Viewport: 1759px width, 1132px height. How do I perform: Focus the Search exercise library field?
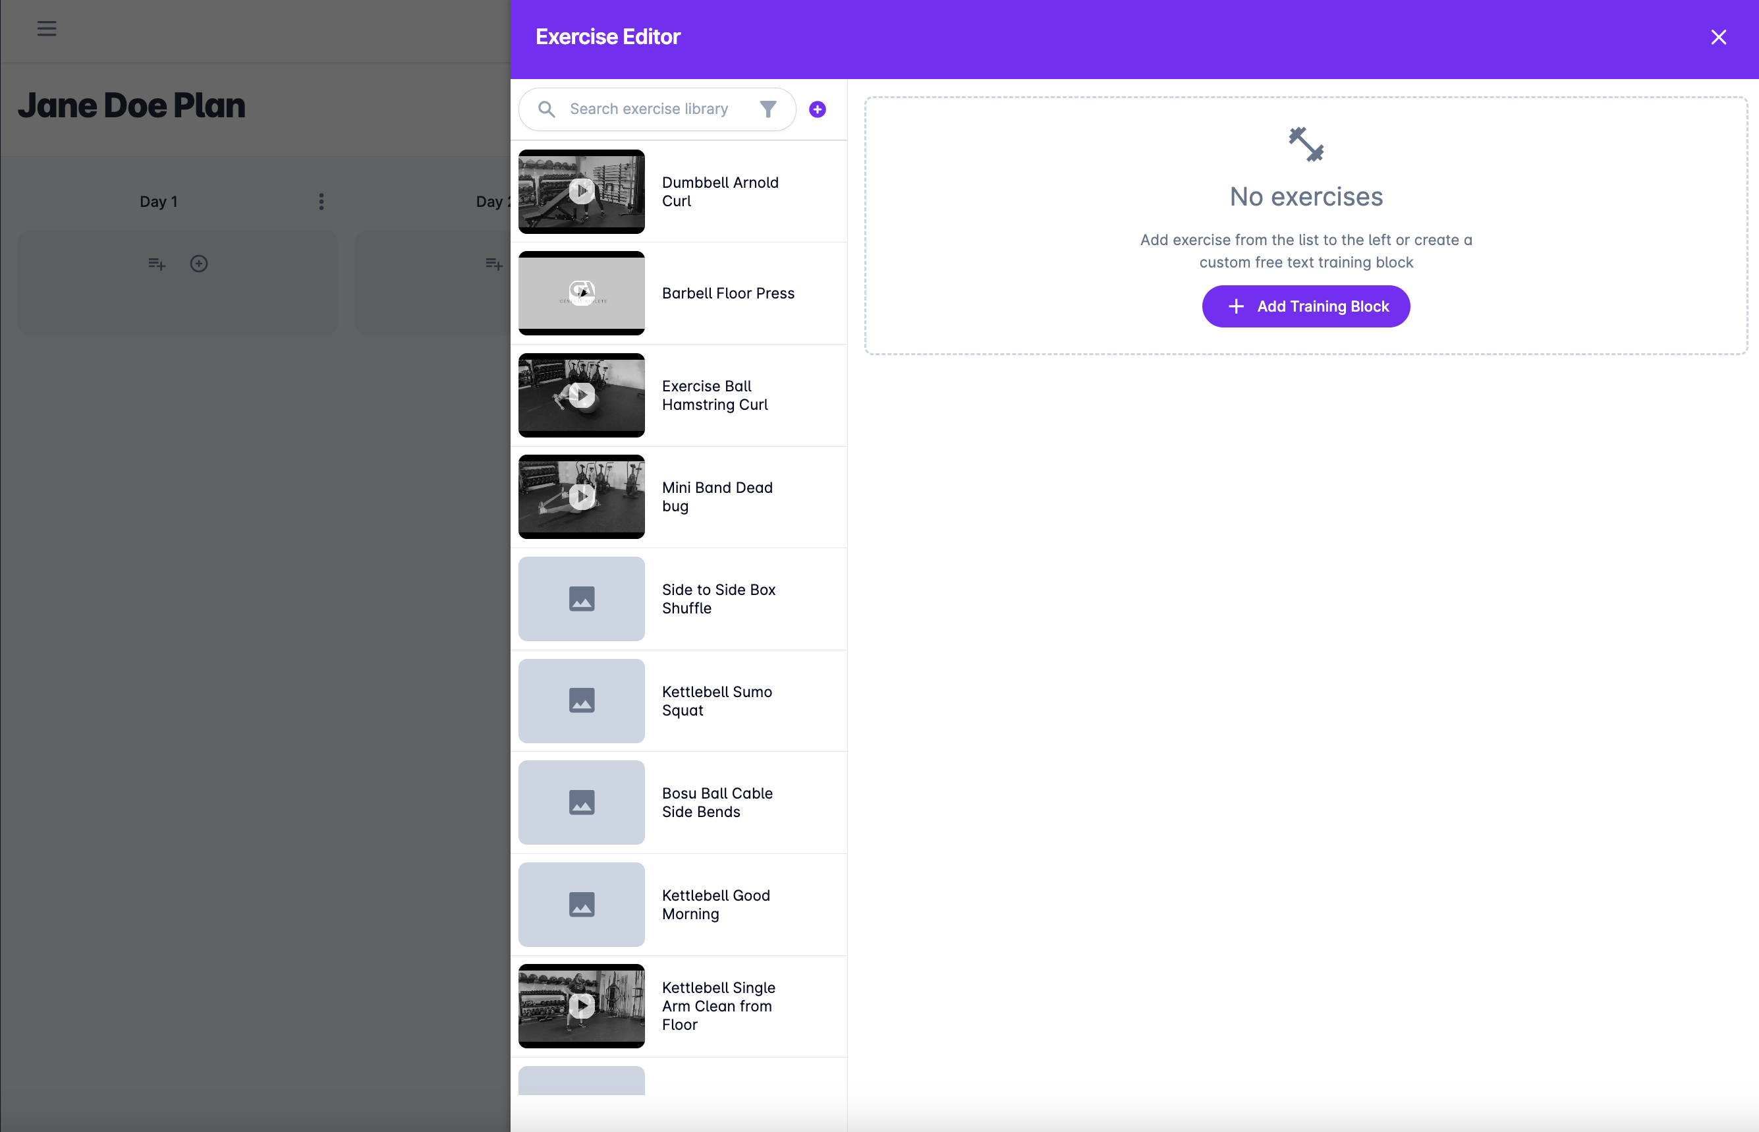point(657,109)
